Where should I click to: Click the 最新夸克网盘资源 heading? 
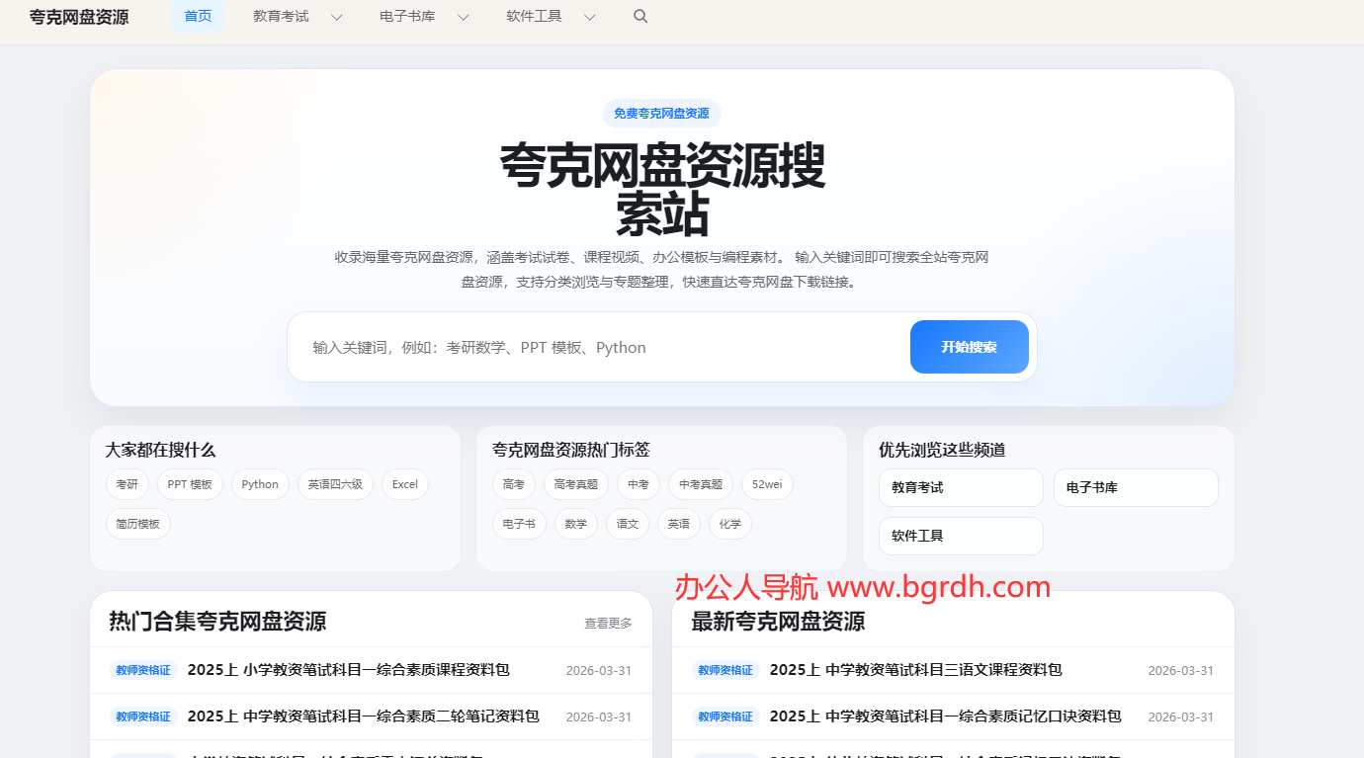pos(778,621)
